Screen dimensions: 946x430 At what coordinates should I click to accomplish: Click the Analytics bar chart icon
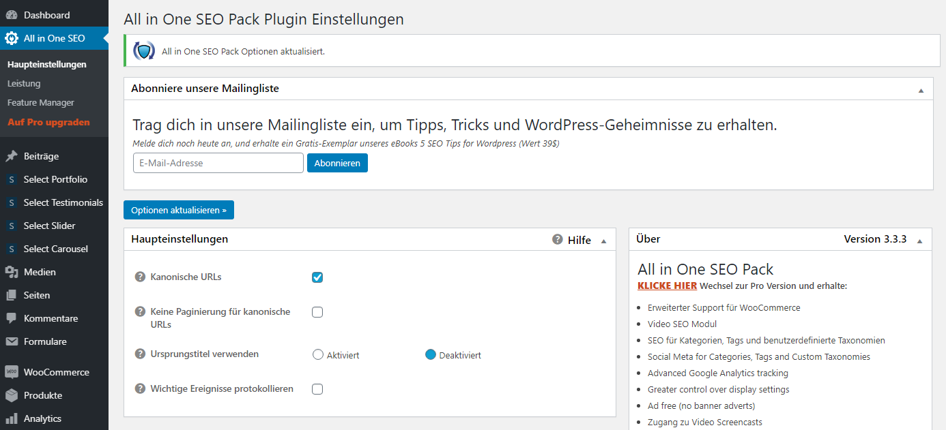point(12,418)
